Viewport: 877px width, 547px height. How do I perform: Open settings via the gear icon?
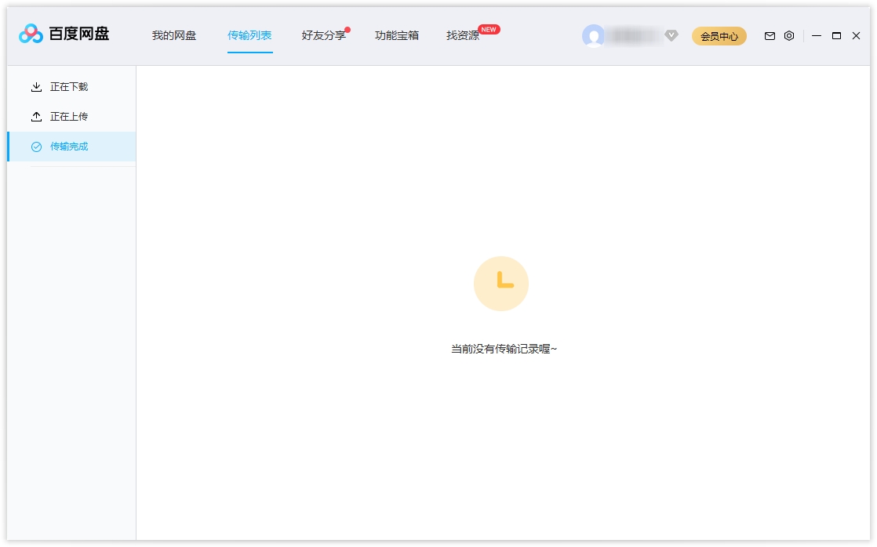(788, 36)
